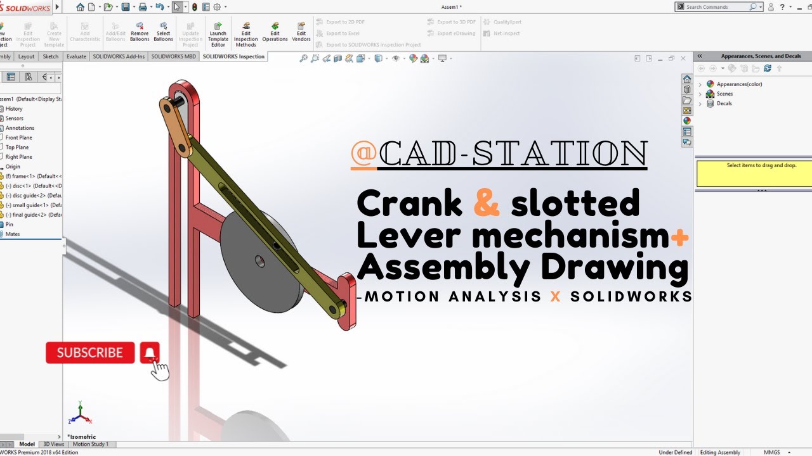812x456 pixels.
Task: Click the login user icon in title bar
Action: click(x=771, y=7)
